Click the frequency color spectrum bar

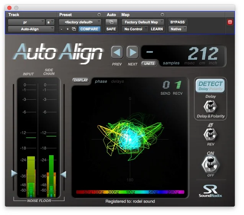click(x=130, y=192)
